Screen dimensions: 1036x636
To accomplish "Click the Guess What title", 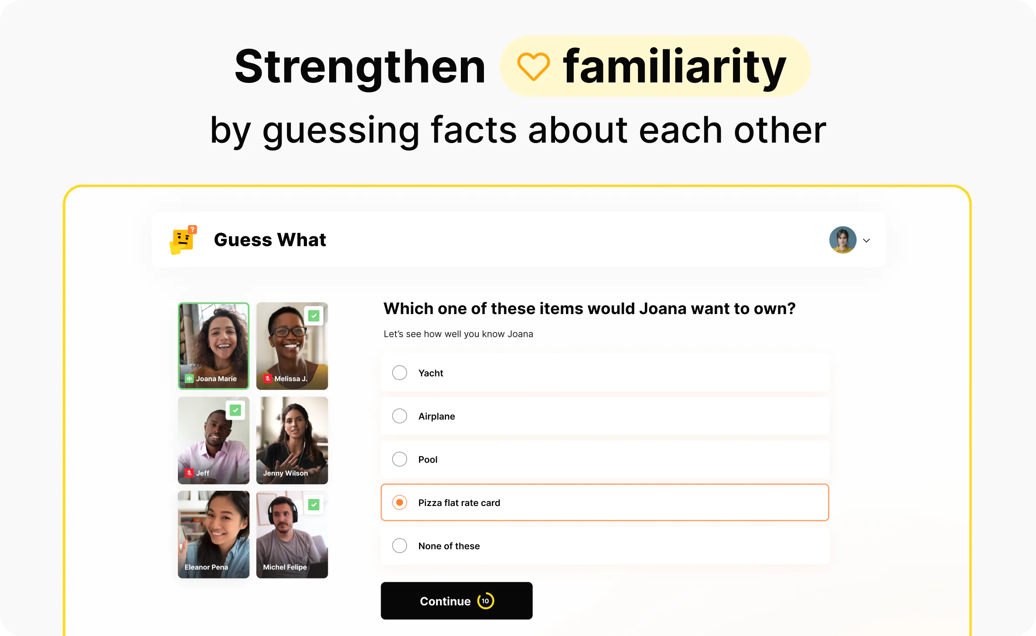I will click(x=270, y=240).
